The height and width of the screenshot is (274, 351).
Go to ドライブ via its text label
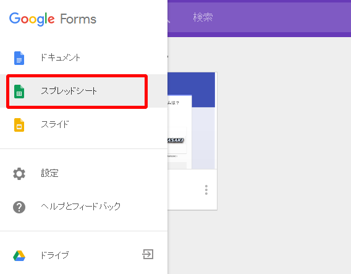coord(54,255)
